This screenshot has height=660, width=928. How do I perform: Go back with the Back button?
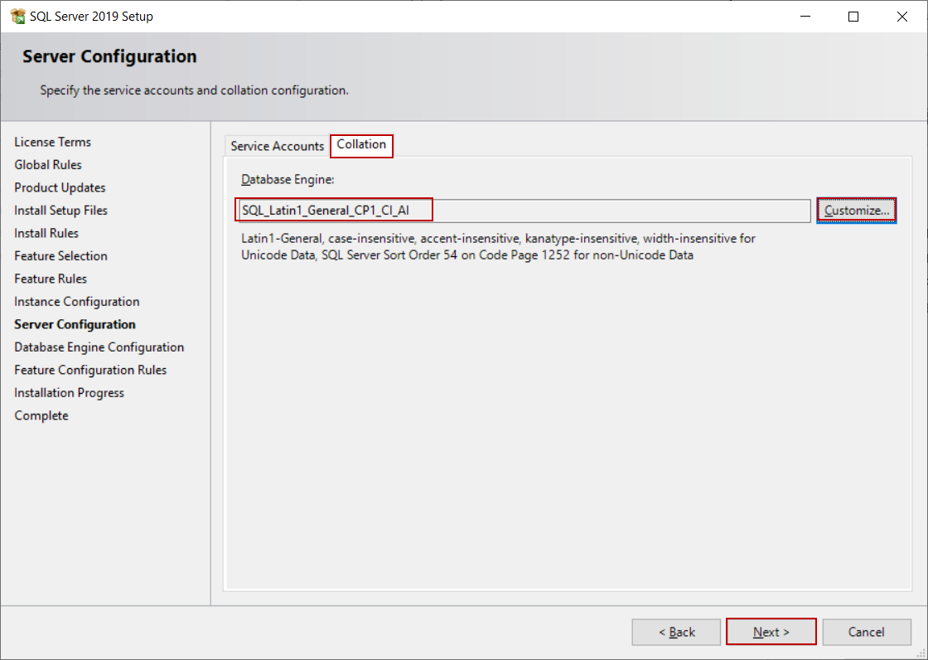click(x=677, y=632)
